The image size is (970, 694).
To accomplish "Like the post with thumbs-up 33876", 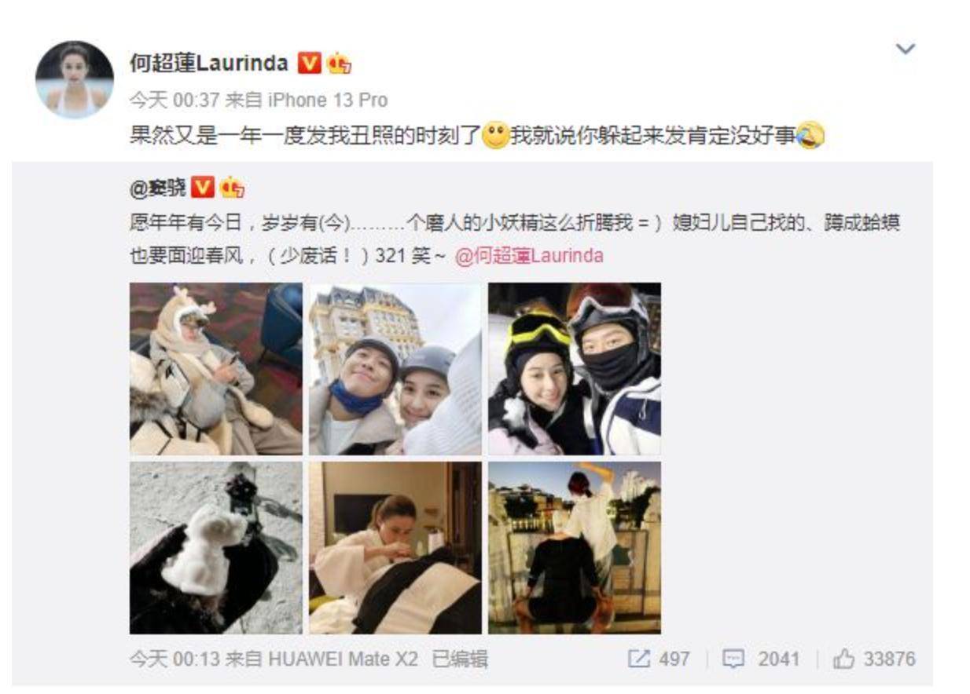I will coord(844,659).
